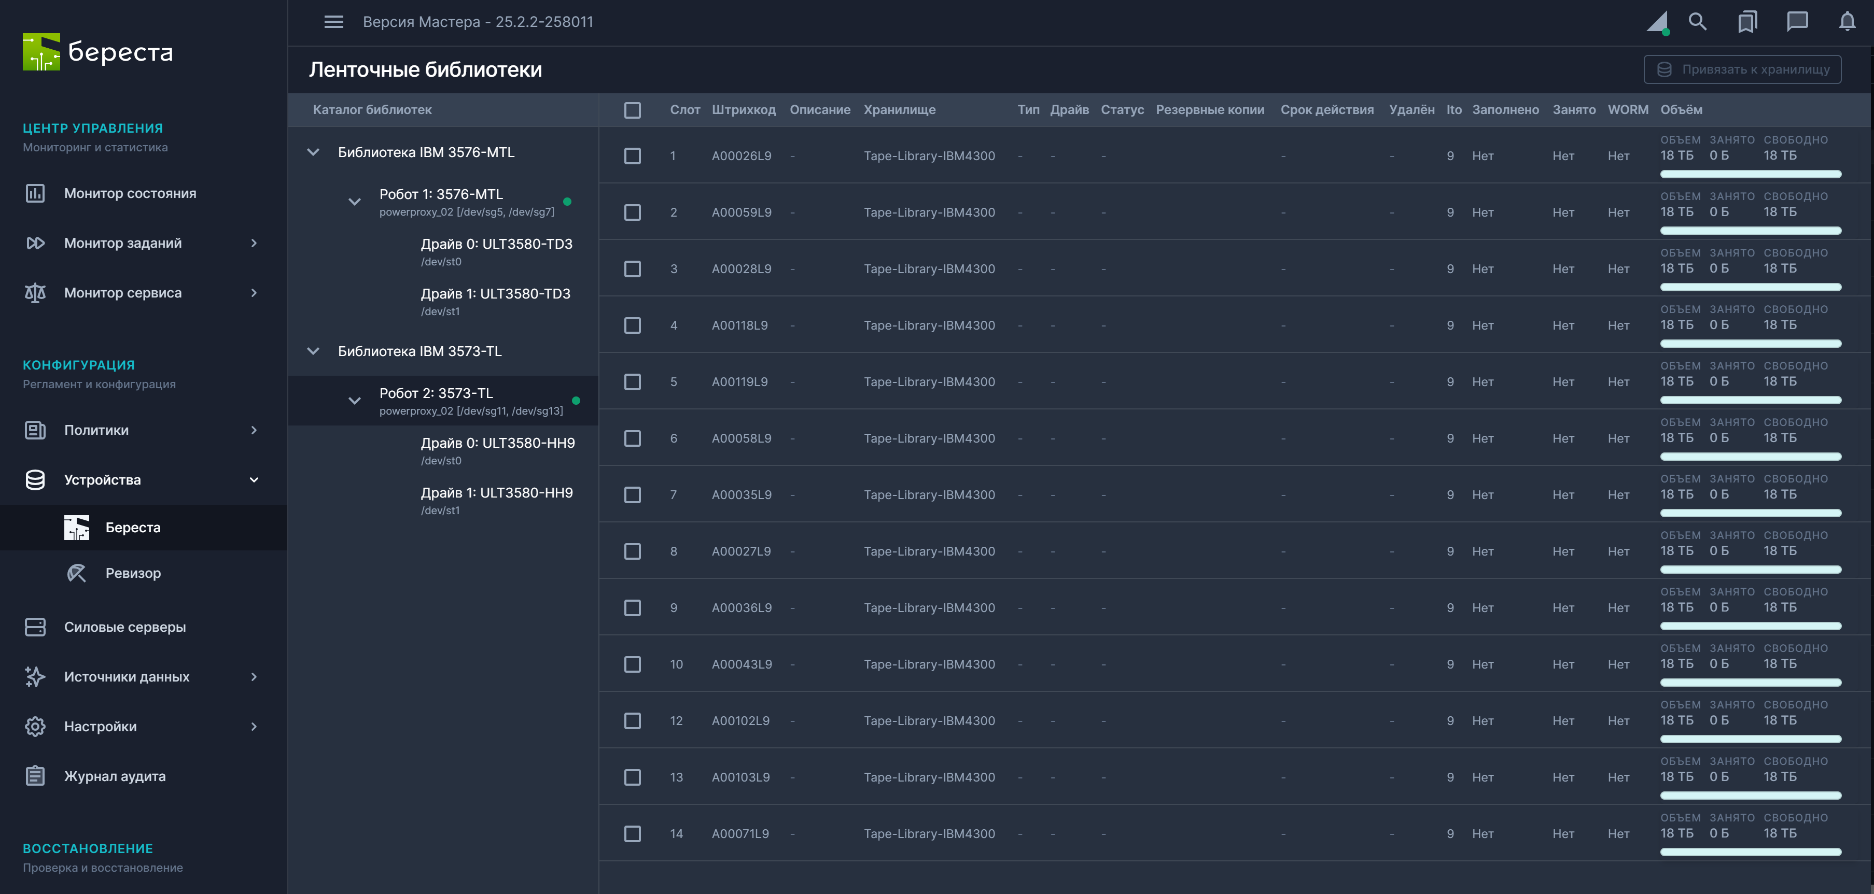Click Привязать к хранилищу button

click(x=1742, y=70)
